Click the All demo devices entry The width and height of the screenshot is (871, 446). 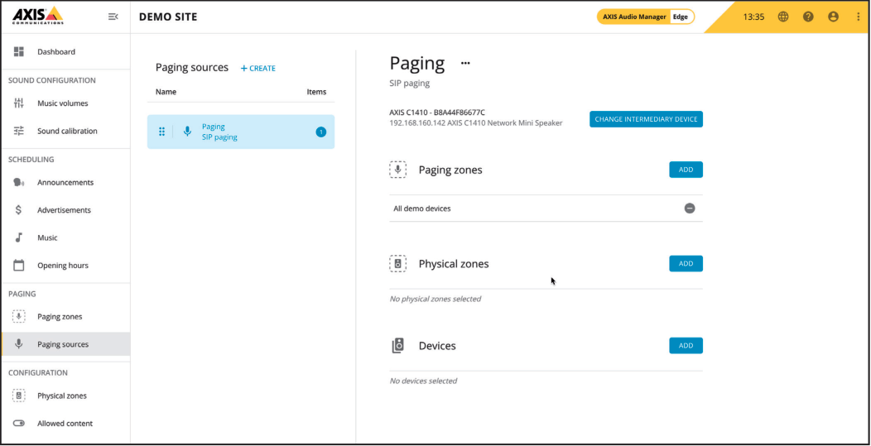(x=422, y=209)
